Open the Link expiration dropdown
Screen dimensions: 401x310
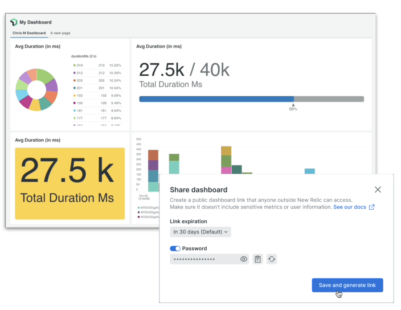click(x=200, y=232)
